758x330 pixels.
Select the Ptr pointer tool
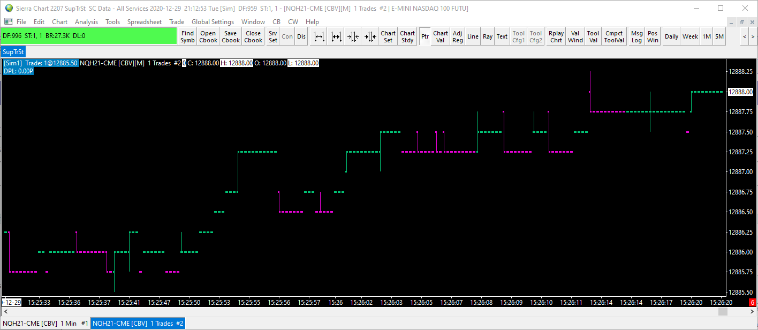(425, 36)
